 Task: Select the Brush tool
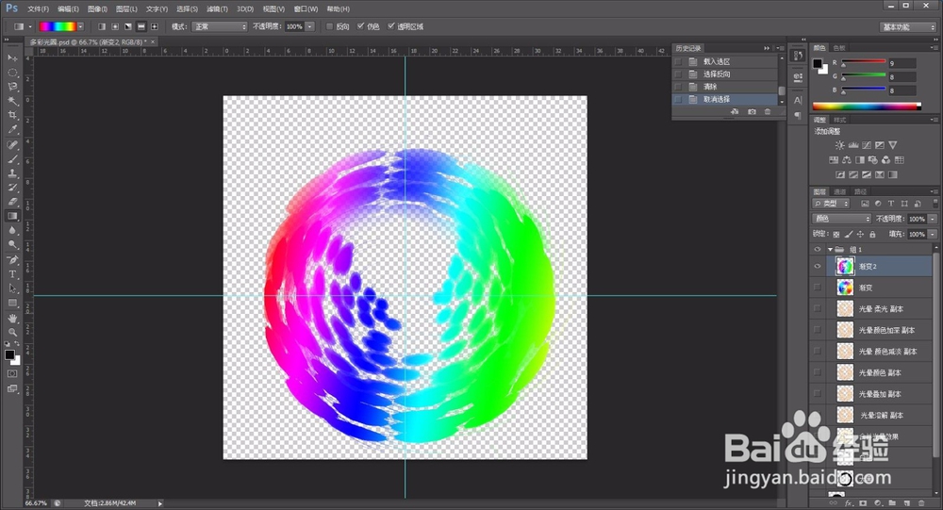click(12, 159)
